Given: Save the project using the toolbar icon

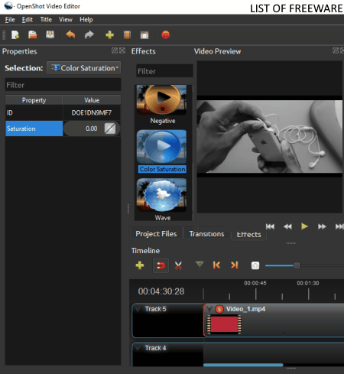Looking at the screenshot, I should pyautogui.click(x=50, y=34).
